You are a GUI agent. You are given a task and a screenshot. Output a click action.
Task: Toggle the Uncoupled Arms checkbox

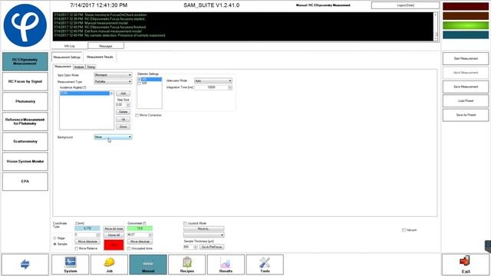tap(129, 248)
